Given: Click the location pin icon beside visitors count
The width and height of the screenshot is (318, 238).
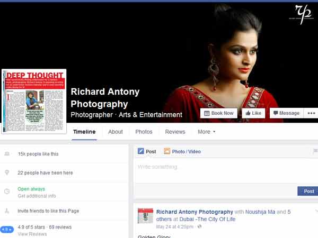Looking at the screenshot, I should [x=7, y=172].
